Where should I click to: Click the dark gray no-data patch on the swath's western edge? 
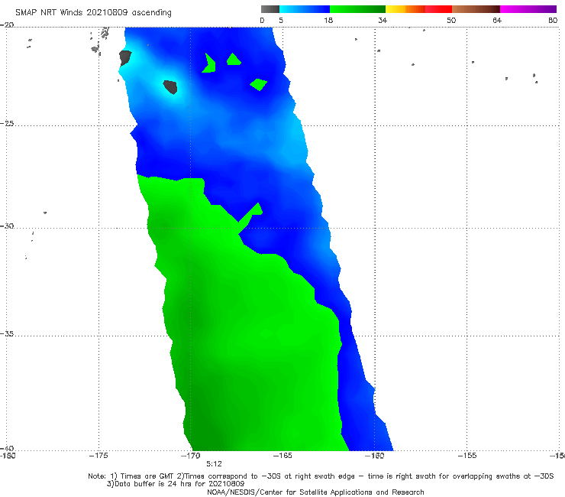coord(125,58)
